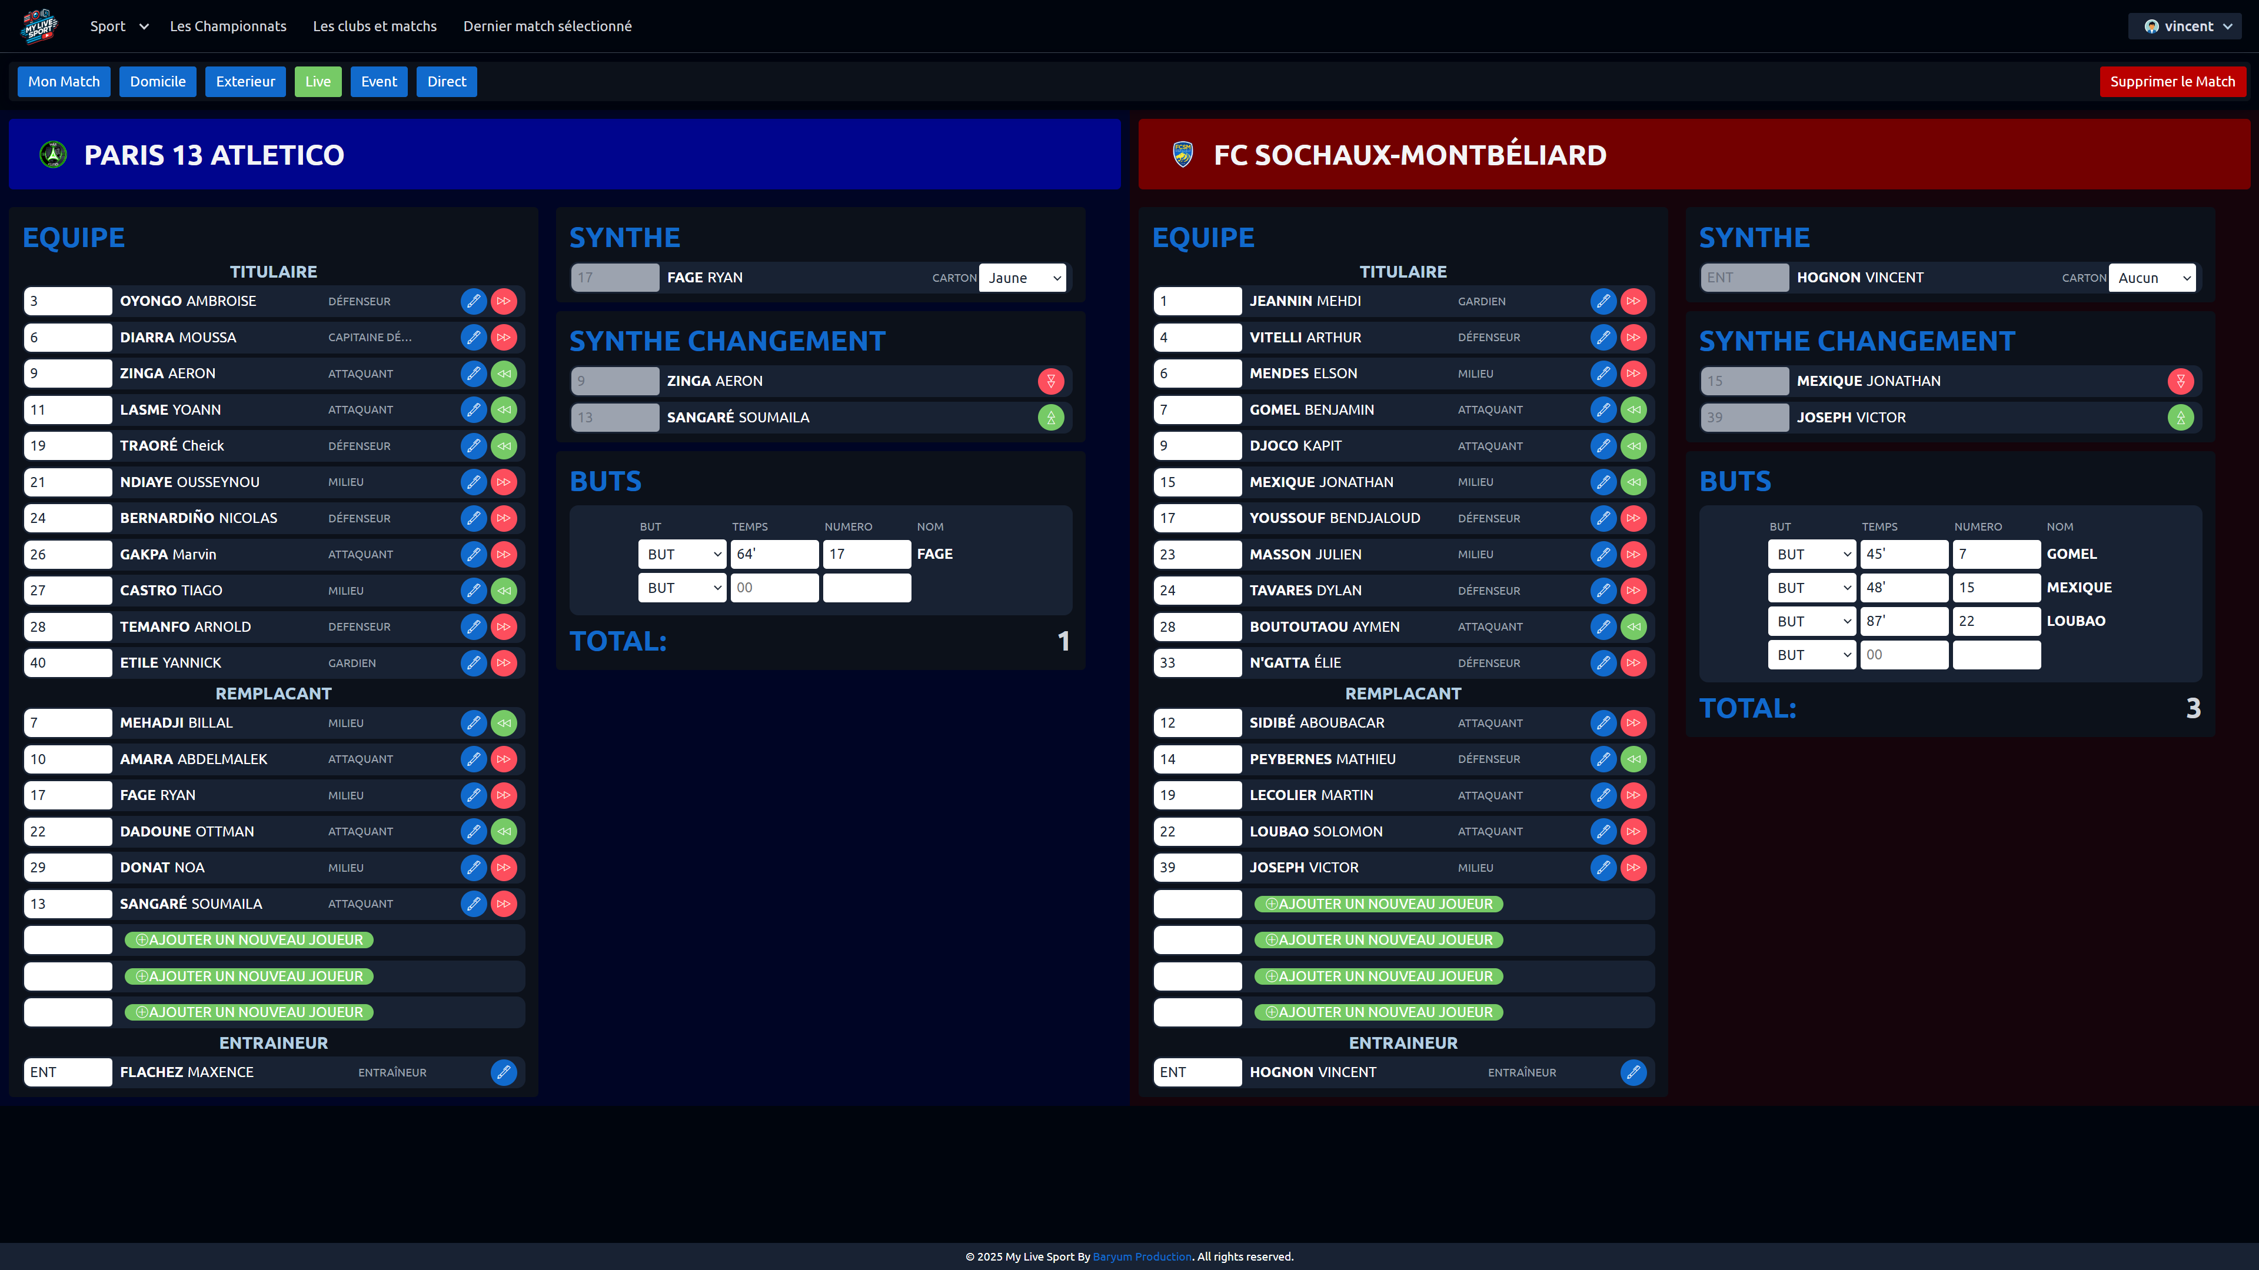
Task: Click the red forward icon for LOUBAO SOLOMON
Action: (x=1633, y=831)
